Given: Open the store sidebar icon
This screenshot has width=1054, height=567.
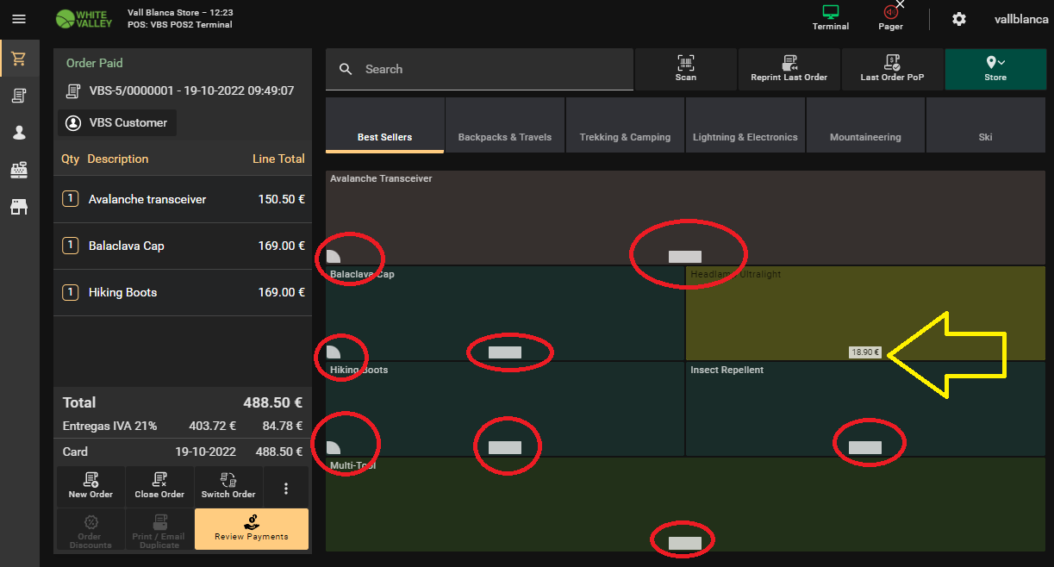Looking at the screenshot, I should [x=19, y=207].
